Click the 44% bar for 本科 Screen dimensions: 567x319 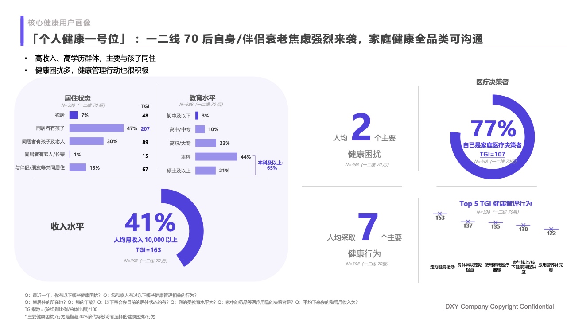coord(217,156)
